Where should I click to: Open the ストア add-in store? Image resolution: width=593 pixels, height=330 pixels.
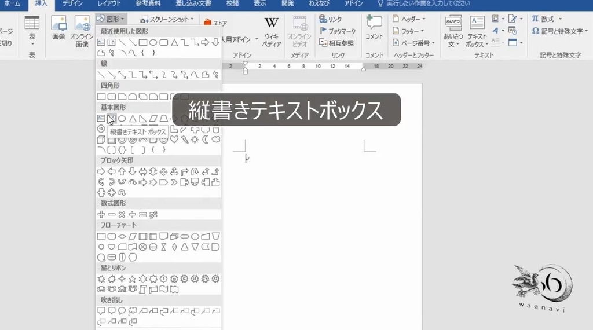(x=215, y=23)
